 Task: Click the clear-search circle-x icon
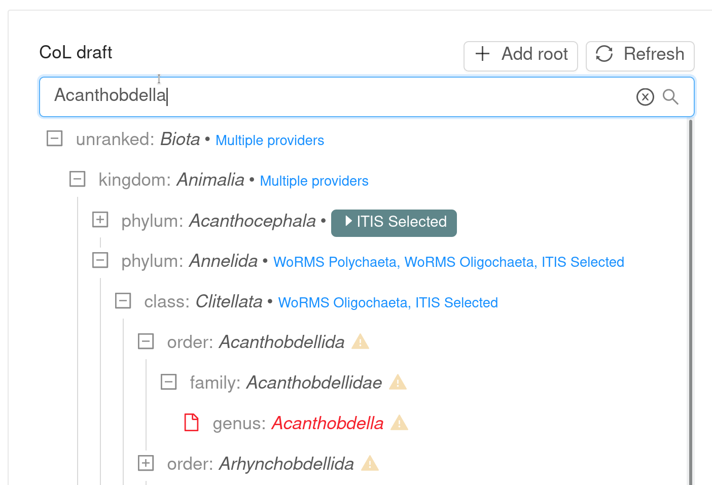click(x=645, y=97)
